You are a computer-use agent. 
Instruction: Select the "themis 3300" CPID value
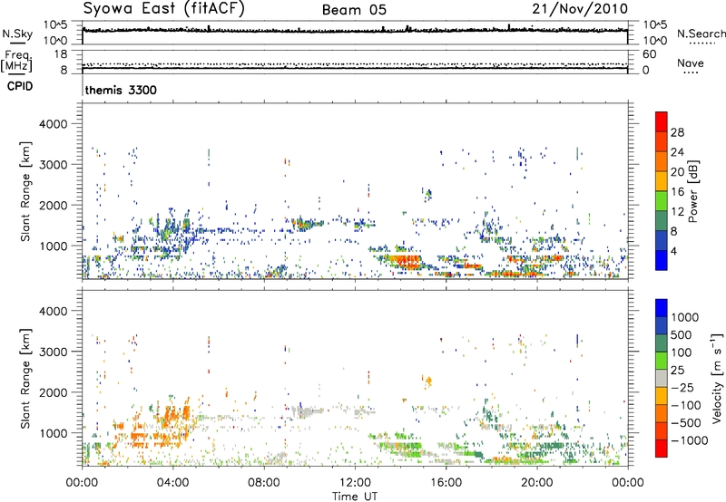pos(121,90)
